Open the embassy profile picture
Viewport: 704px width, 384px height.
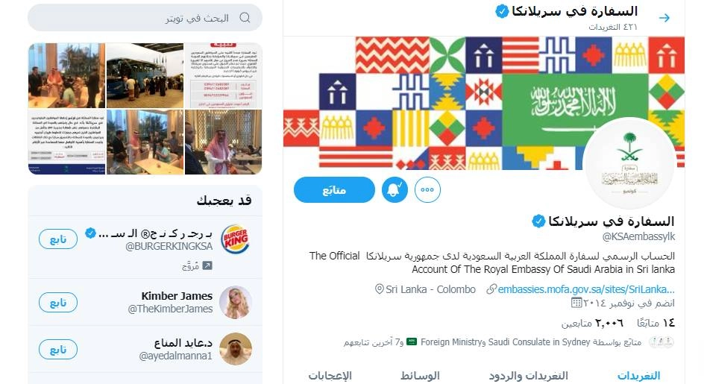point(629,164)
